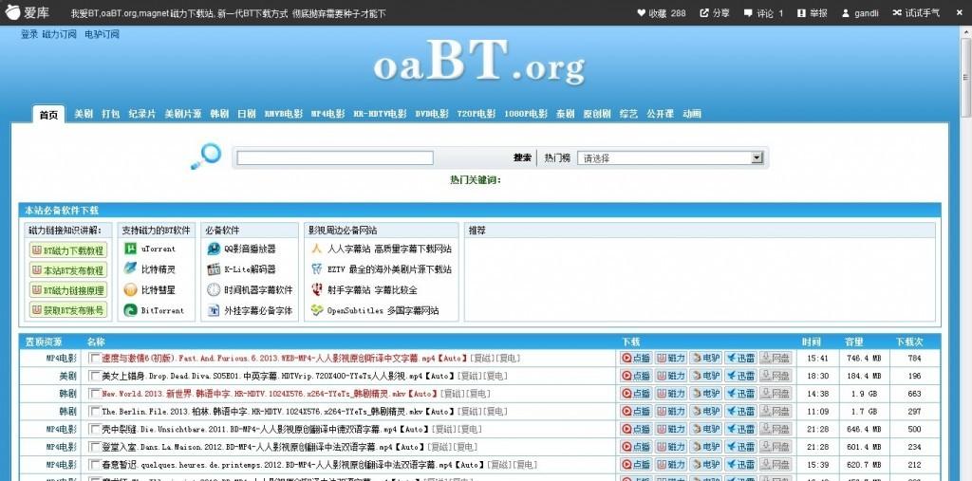Expand the 热门榜 请选择 dropdown
This screenshot has height=481, width=972.
tap(670, 158)
